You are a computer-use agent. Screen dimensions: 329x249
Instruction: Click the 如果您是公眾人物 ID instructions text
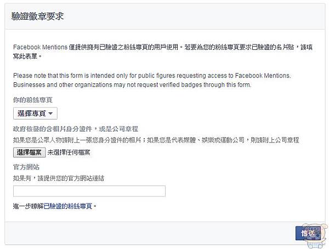pyautogui.click(x=156, y=140)
